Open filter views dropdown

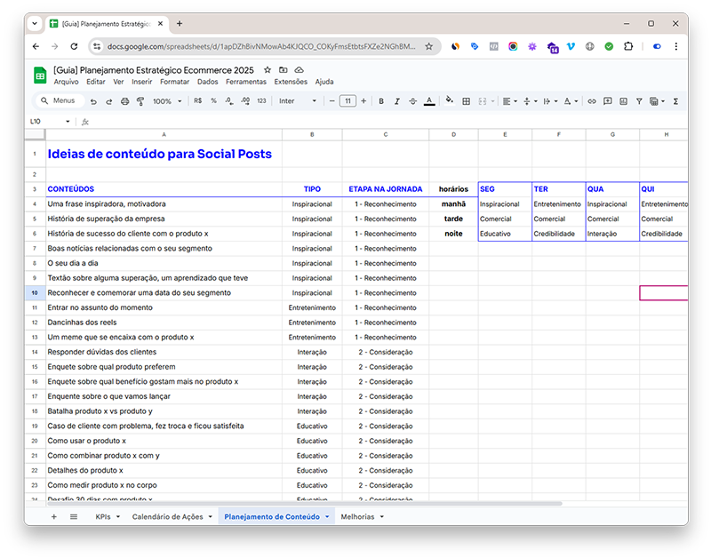tap(657, 101)
